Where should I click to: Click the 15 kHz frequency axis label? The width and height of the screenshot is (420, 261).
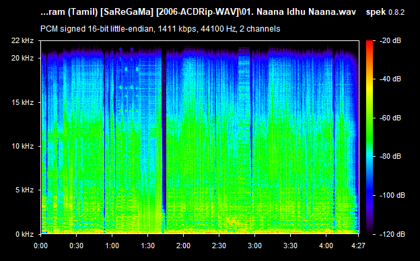click(x=22, y=102)
